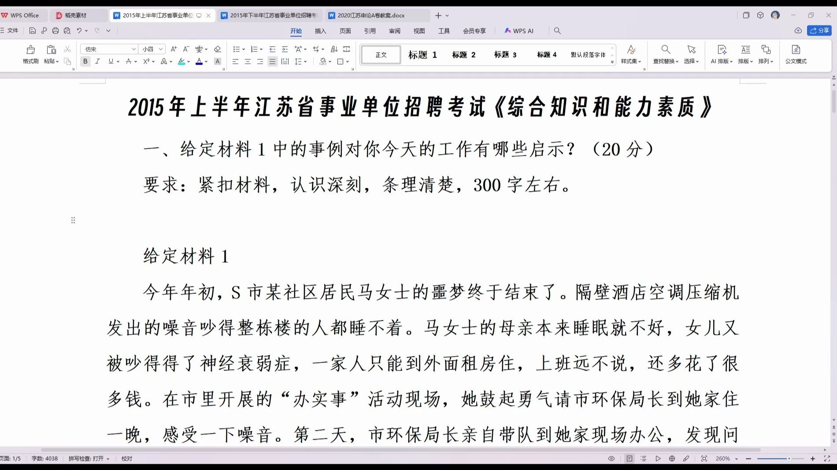Click the Select arrow-cursor tool icon
This screenshot has width=837, height=470.
(691, 49)
